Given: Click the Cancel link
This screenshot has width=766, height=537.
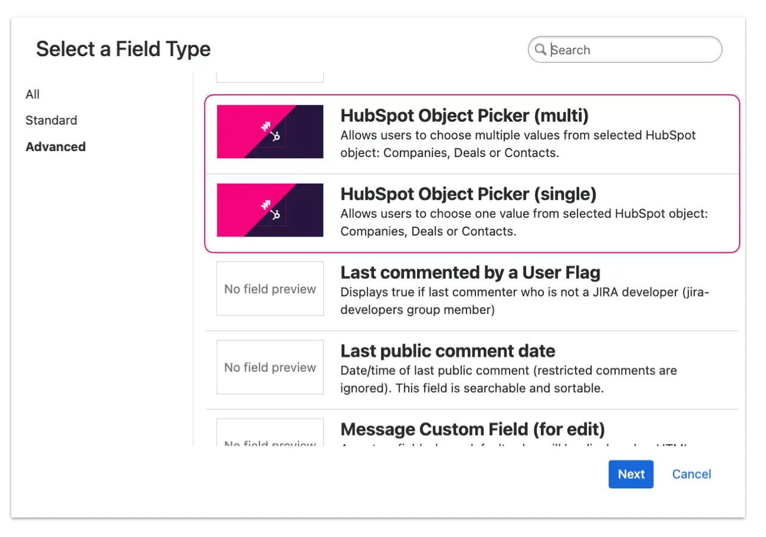Looking at the screenshot, I should (691, 474).
